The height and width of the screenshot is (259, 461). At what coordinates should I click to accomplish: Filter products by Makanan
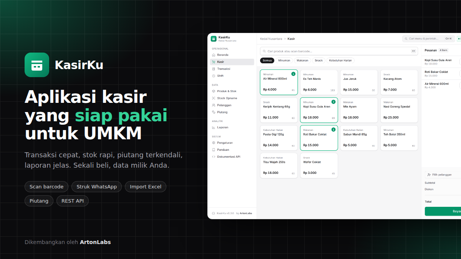click(303, 60)
